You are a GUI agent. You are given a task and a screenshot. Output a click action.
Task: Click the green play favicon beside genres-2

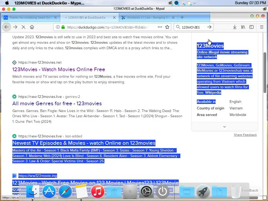[x=14, y=97]
